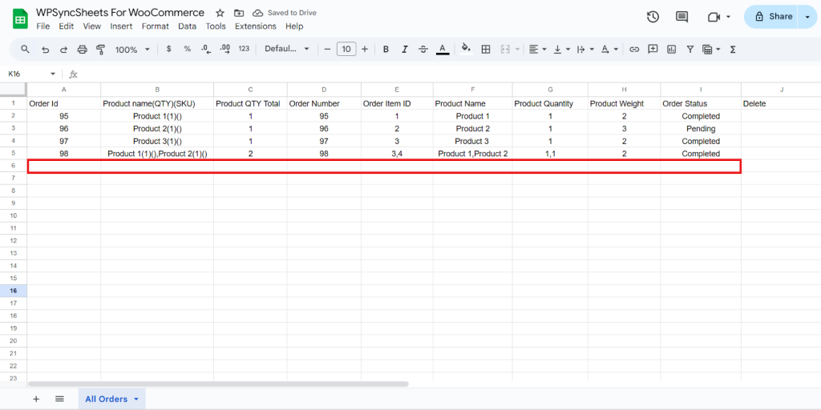Format as percent
The height and width of the screenshot is (410, 821).
click(x=187, y=49)
